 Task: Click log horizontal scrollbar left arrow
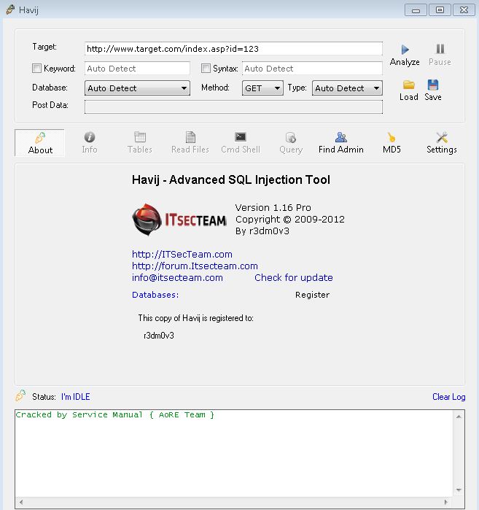pyautogui.click(x=21, y=502)
